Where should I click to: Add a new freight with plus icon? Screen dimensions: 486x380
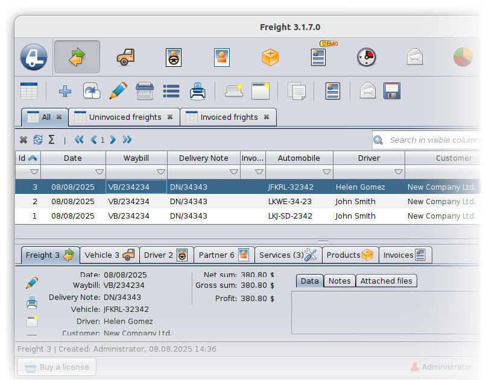[65, 92]
